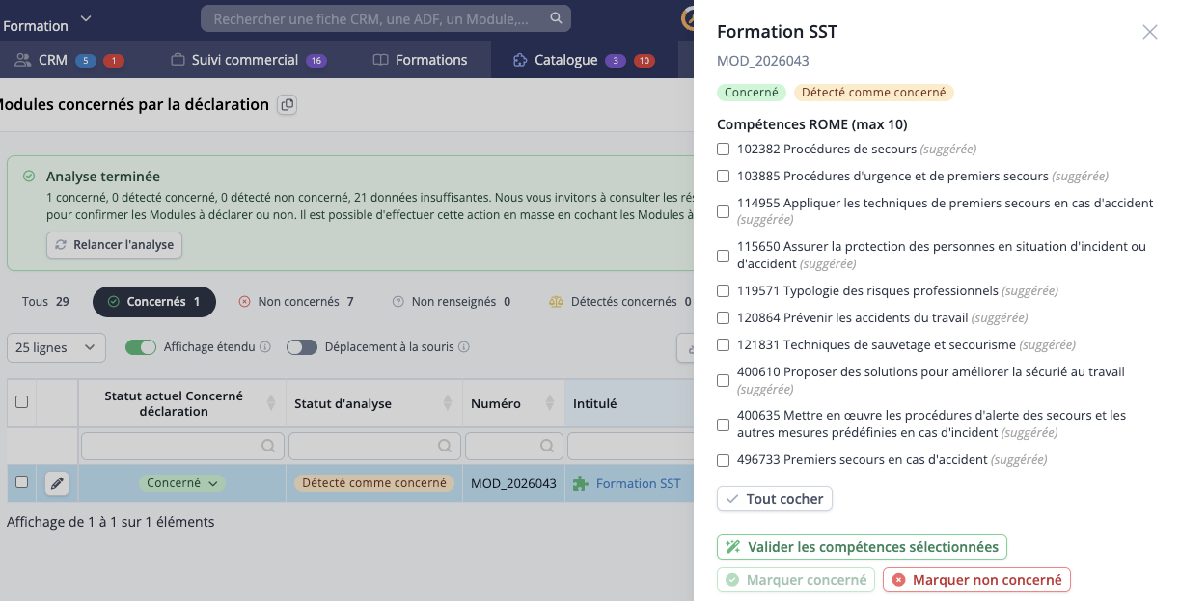
Task: Click Relancer l'analyse button
Action: tap(114, 245)
